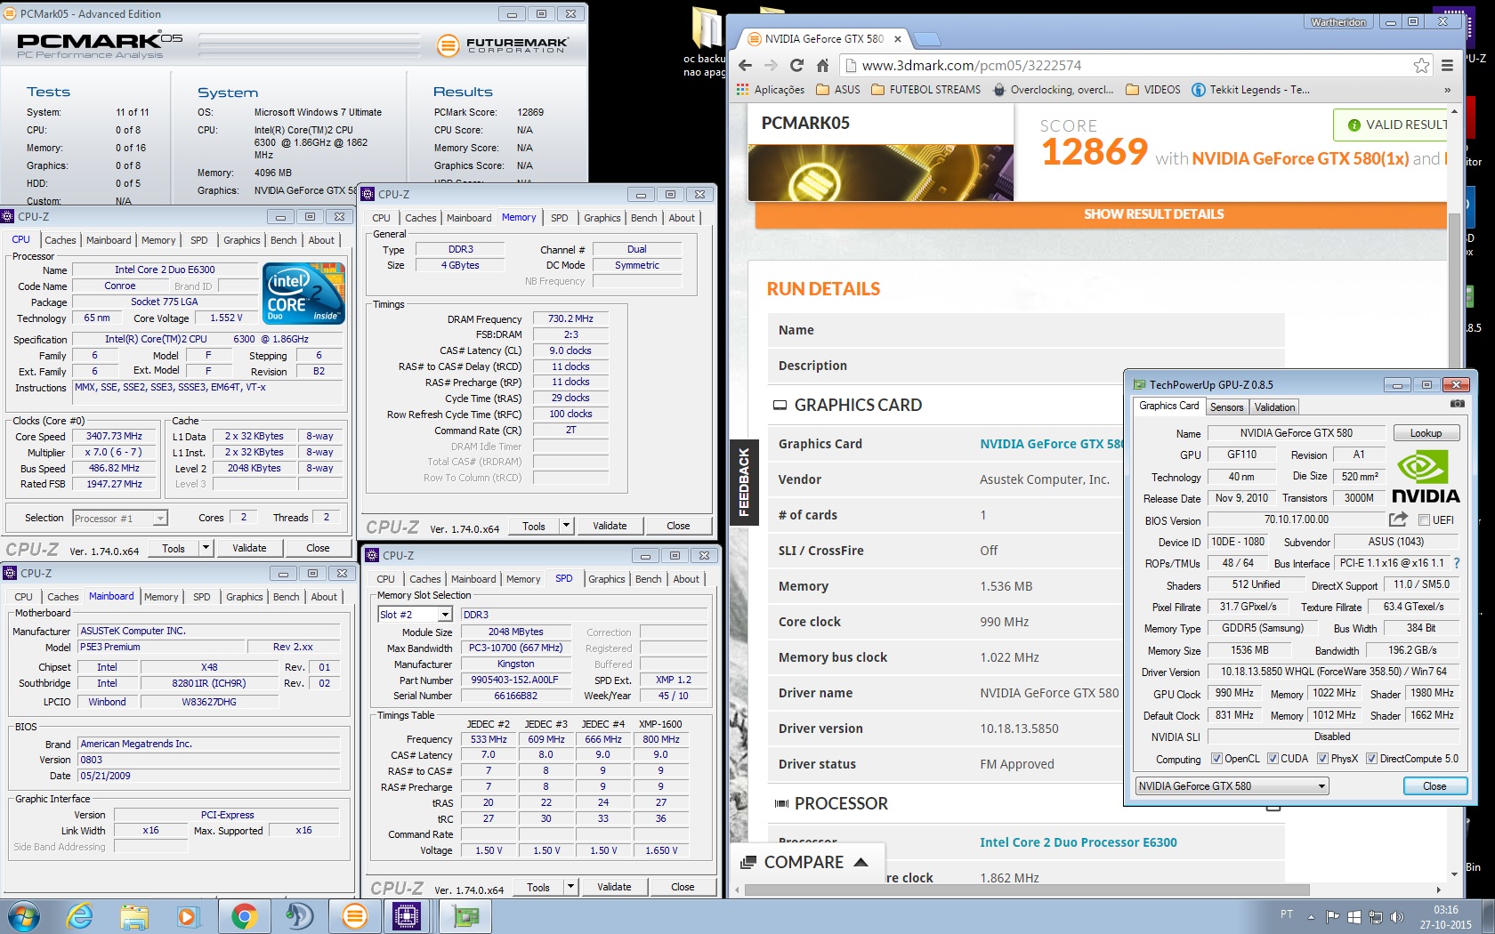Open Windows Explorer from taskbar
Screen dimensions: 1495x934
pos(134,916)
